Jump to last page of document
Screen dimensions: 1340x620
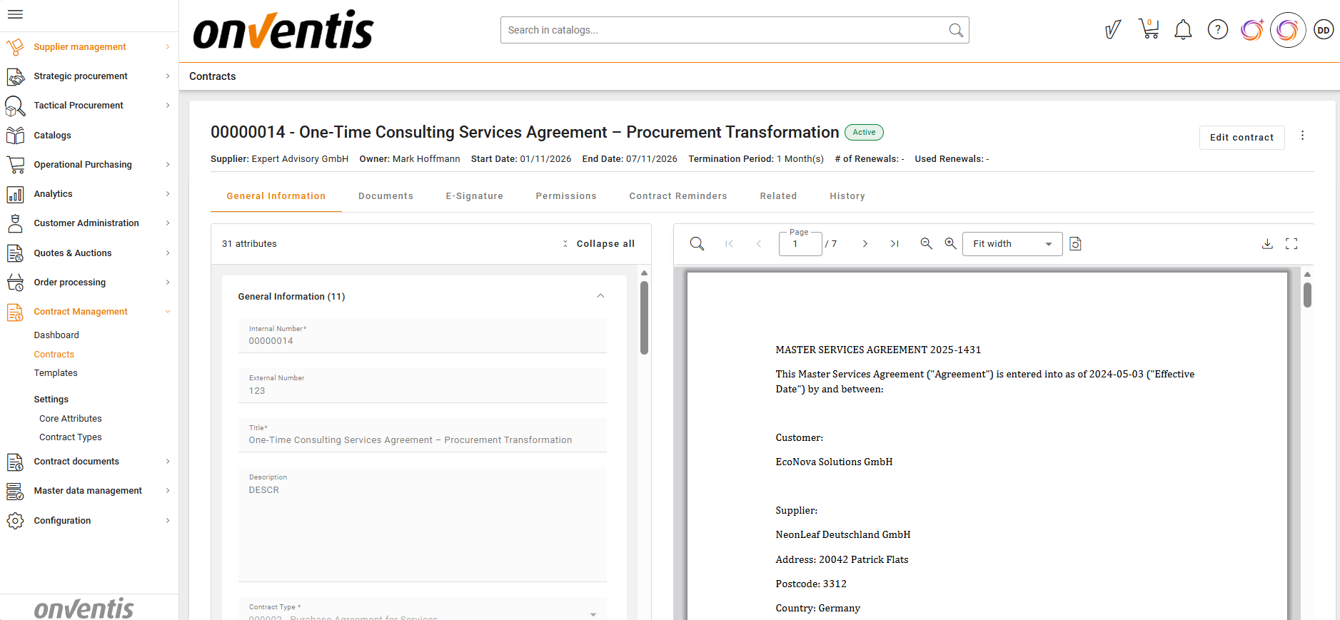895,244
